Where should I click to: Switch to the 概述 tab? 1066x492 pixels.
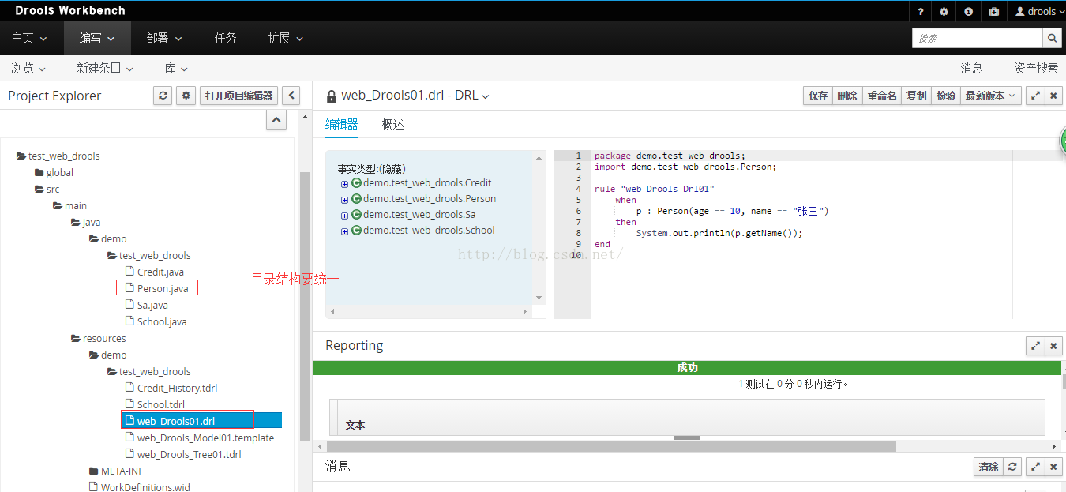[393, 124]
